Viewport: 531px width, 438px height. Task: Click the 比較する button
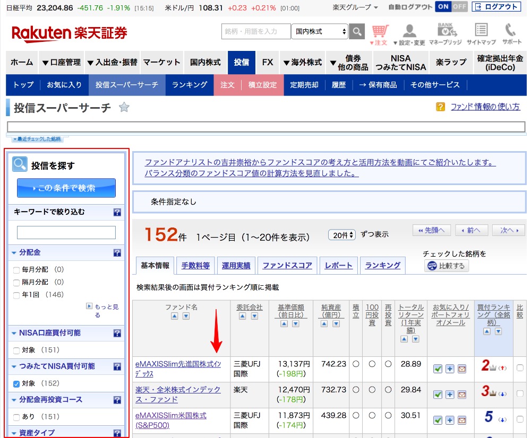click(447, 266)
